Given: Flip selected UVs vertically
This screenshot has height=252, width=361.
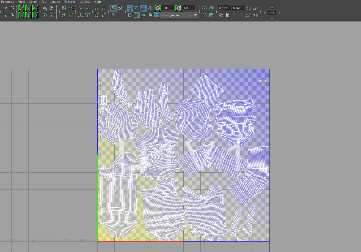Looking at the screenshot, I should [x=51, y=8].
